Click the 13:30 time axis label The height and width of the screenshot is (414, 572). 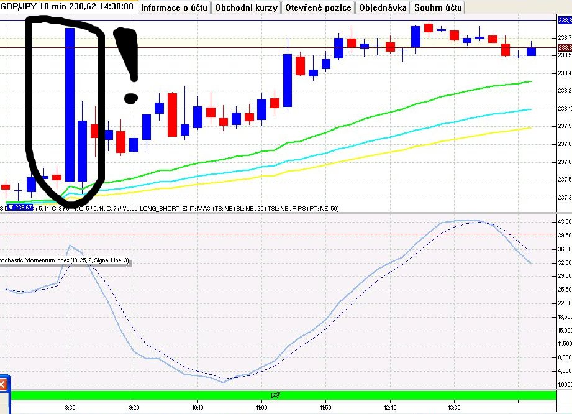(x=454, y=407)
